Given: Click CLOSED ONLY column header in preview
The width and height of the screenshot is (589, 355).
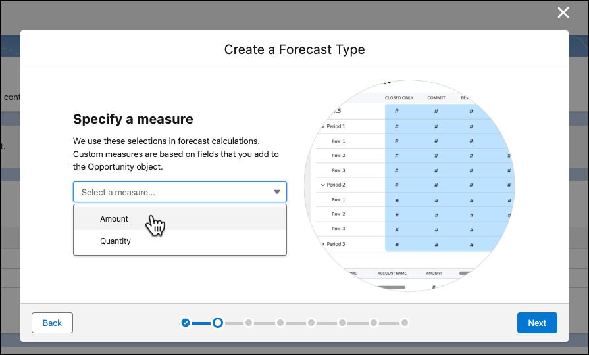Looking at the screenshot, I should pos(399,97).
